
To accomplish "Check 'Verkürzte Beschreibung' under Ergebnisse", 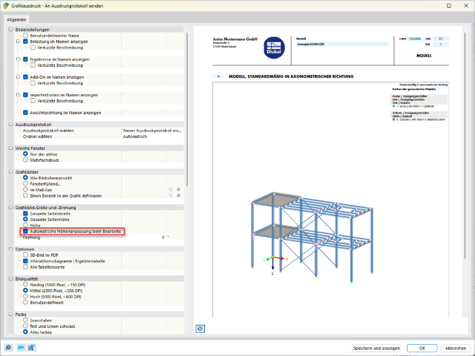I will pos(33,65).
